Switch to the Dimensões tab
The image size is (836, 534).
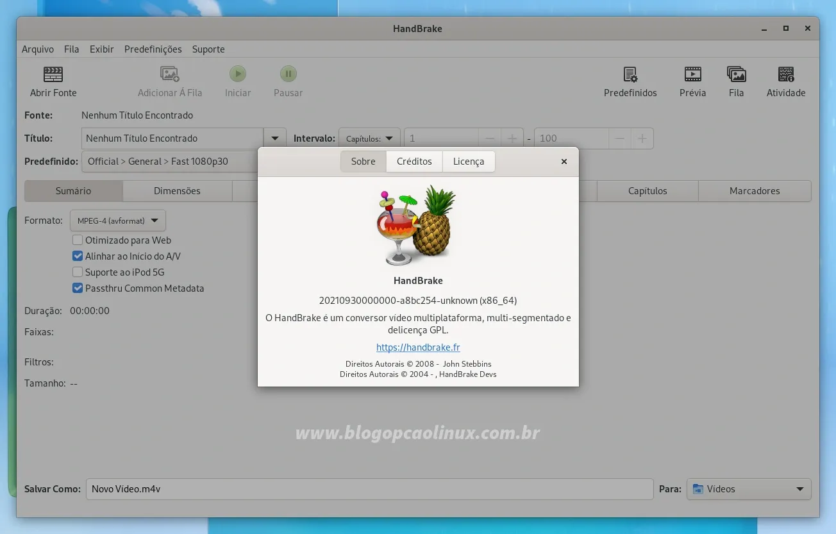pos(177,191)
